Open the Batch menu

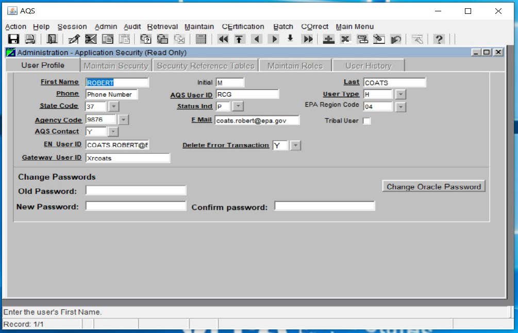(x=283, y=27)
